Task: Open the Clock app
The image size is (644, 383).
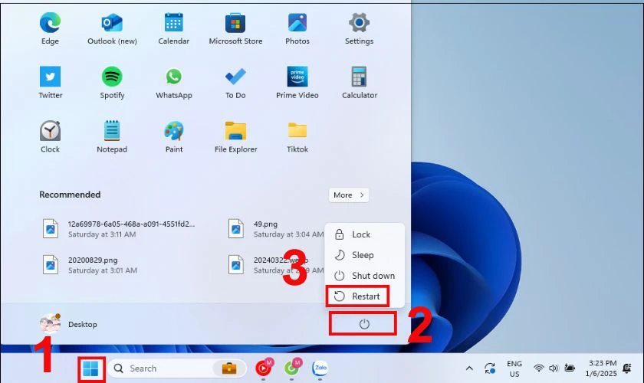Action: click(x=50, y=136)
